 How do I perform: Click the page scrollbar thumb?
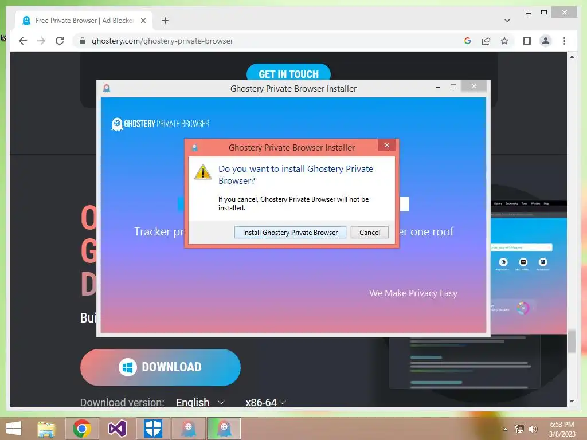click(572, 340)
